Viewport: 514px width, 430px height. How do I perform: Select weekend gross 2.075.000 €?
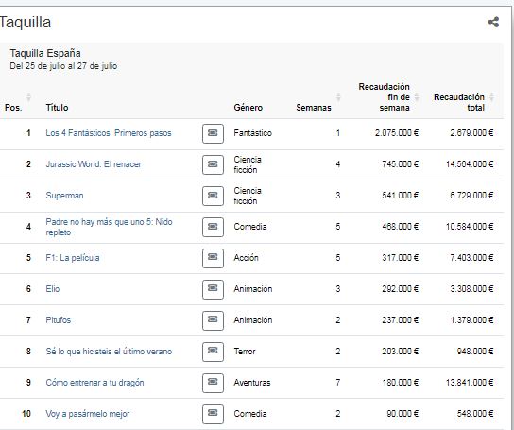tap(397, 133)
